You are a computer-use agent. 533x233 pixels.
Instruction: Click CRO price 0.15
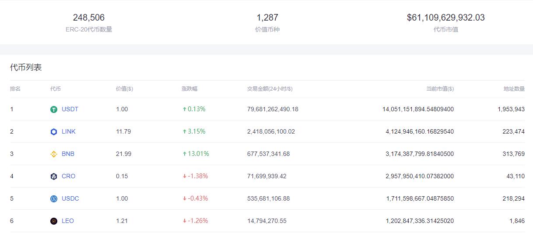(x=122, y=176)
